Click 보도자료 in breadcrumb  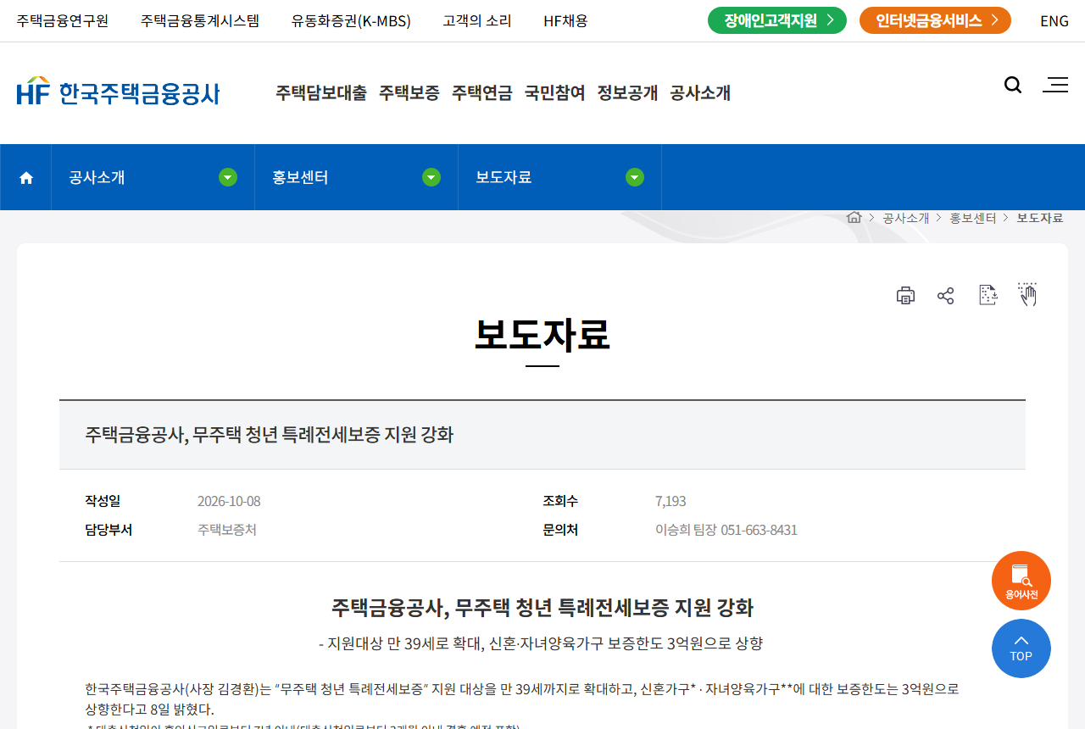[1040, 218]
